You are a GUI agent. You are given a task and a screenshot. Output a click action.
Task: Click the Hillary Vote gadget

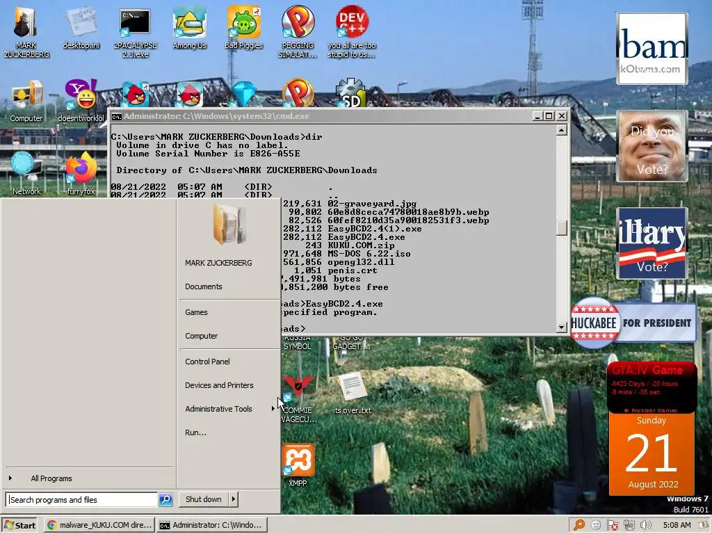point(652,243)
